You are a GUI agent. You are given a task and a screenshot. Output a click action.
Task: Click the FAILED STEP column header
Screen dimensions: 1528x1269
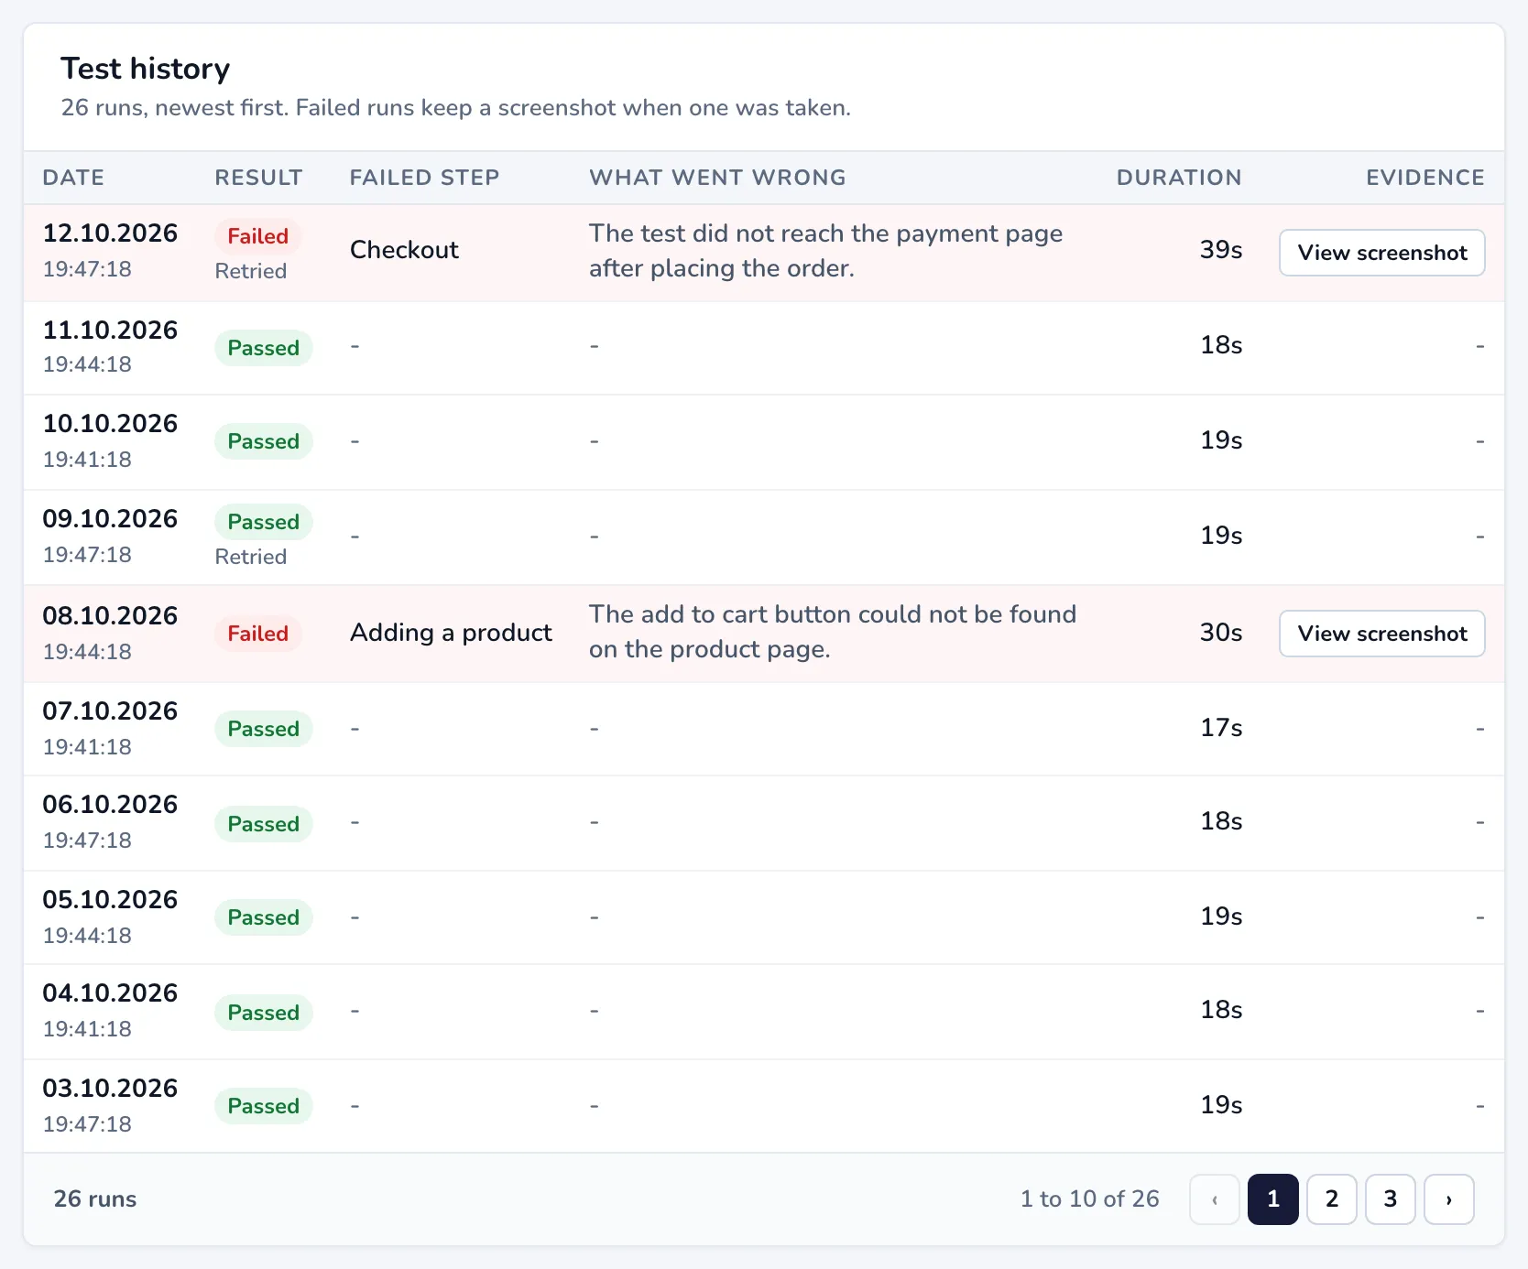424,178
